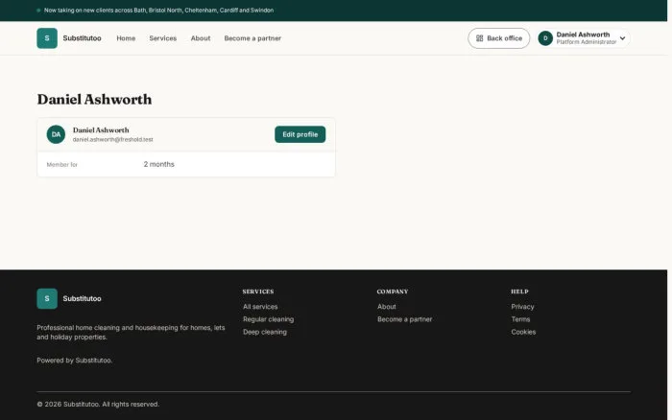
Task: Open the Back office button
Action: pyautogui.click(x=499, y=38)
